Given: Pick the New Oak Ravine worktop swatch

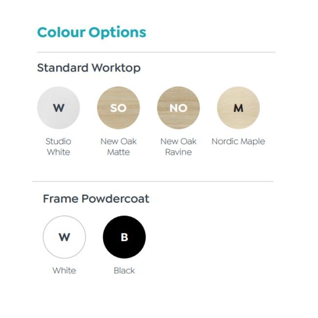Looking at the screenshot, I should pos(178,108).
